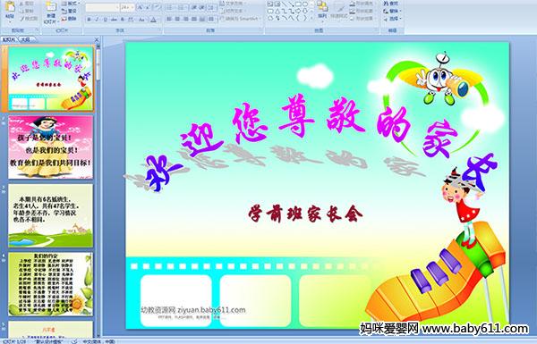537x344 pixels.
Task: Open the font size dropdown showing 24
Action: (132, 7)
